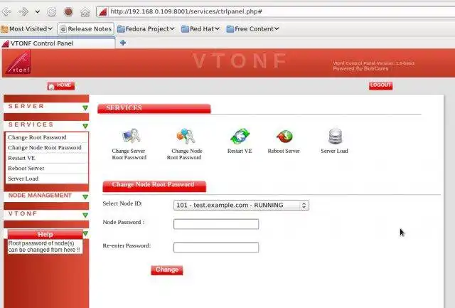Expand the VTONF sidebar section
This screenshot has height=308, width=455.
click(x=85, y=215)
